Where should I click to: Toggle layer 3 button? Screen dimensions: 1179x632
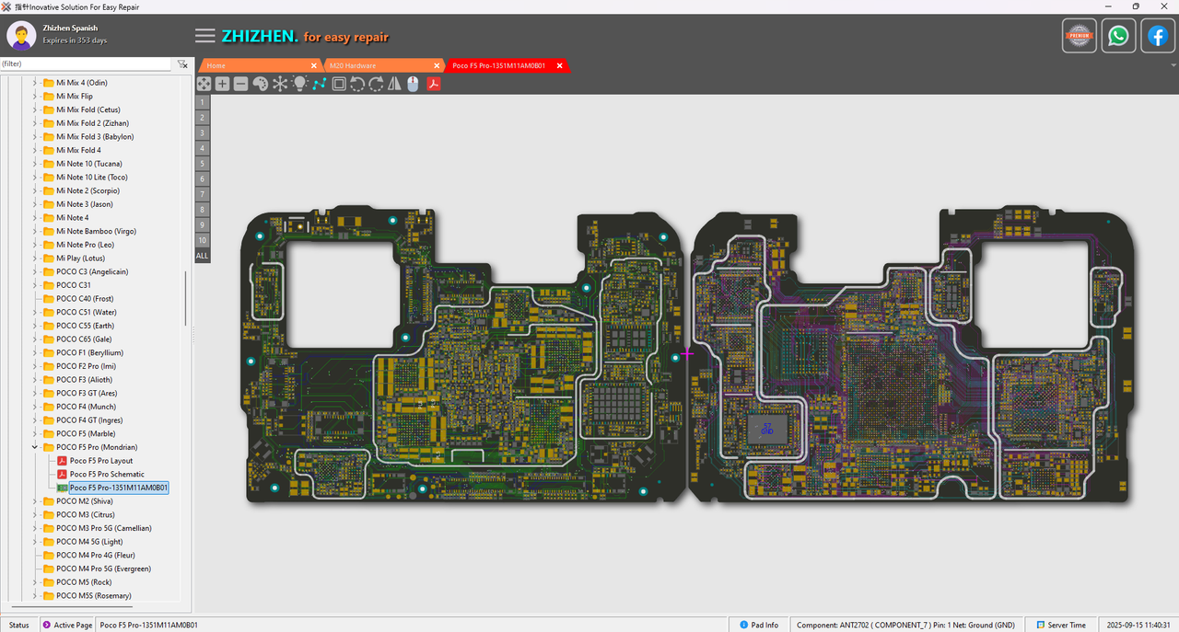coord(202,132)
